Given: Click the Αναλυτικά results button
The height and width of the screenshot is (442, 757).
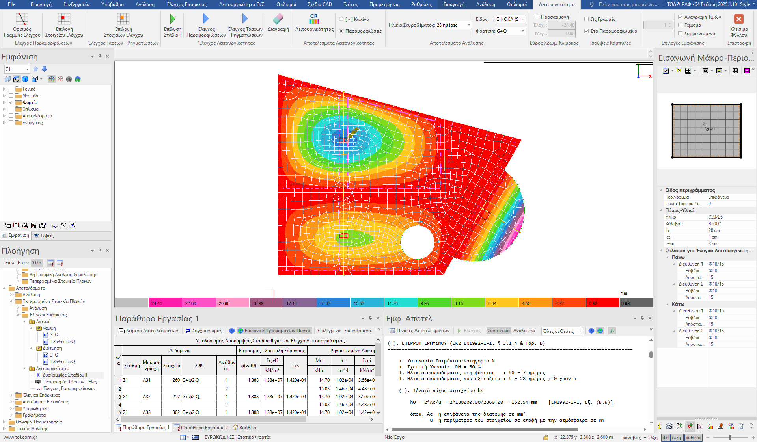Looking at the screenshot, I should click(524, 331).
